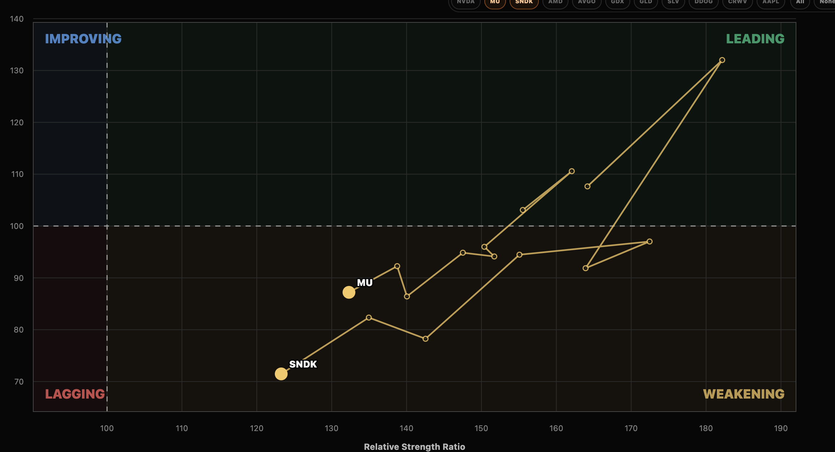Click the SNDK label on the chart
Screen dimensions: 835x452
pos(303,364)
